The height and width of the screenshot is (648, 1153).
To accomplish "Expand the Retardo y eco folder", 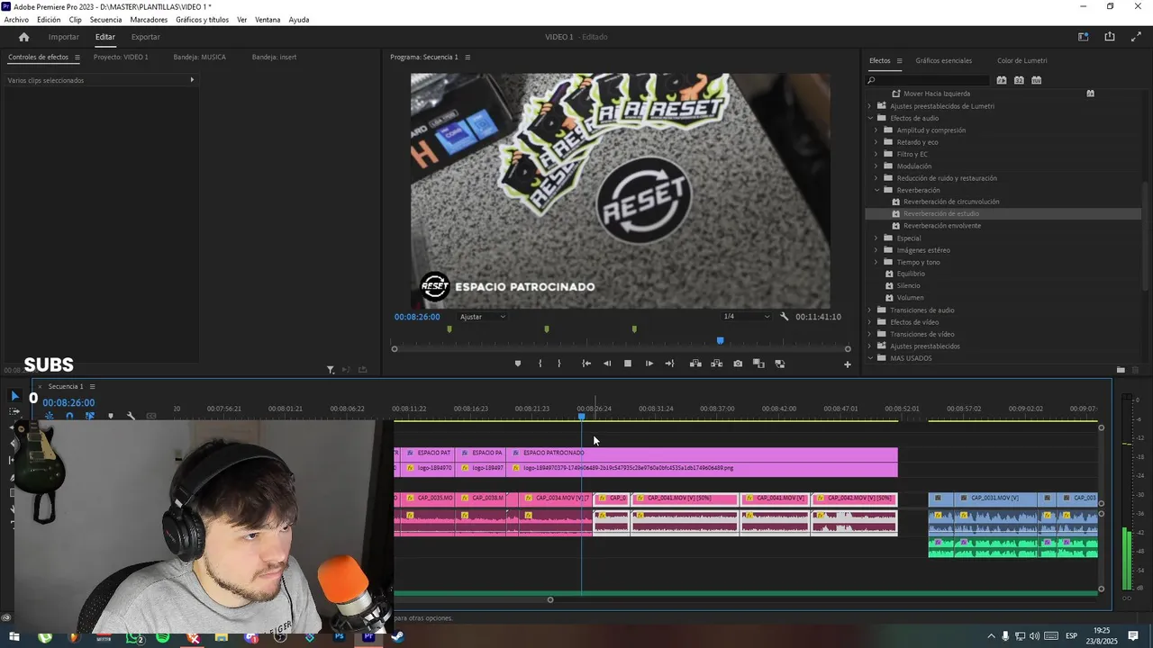I will click(876, 142).
